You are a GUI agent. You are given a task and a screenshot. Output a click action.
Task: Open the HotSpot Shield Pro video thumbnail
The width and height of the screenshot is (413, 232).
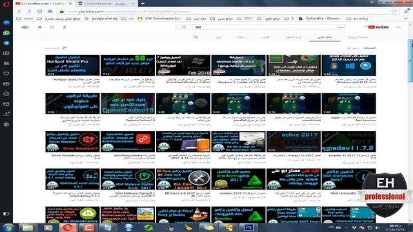coord(72,65)
